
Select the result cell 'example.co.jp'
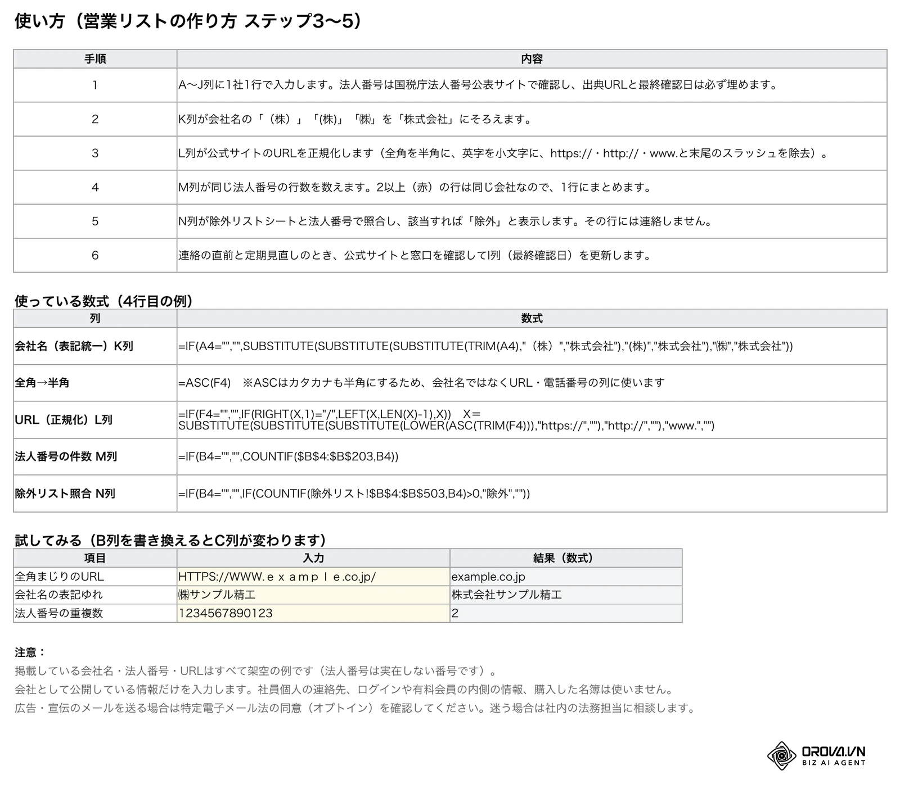click(x=566, y=577)
